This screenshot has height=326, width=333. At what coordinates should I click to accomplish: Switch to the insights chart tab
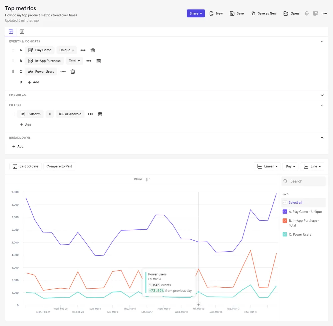point(11,32)
